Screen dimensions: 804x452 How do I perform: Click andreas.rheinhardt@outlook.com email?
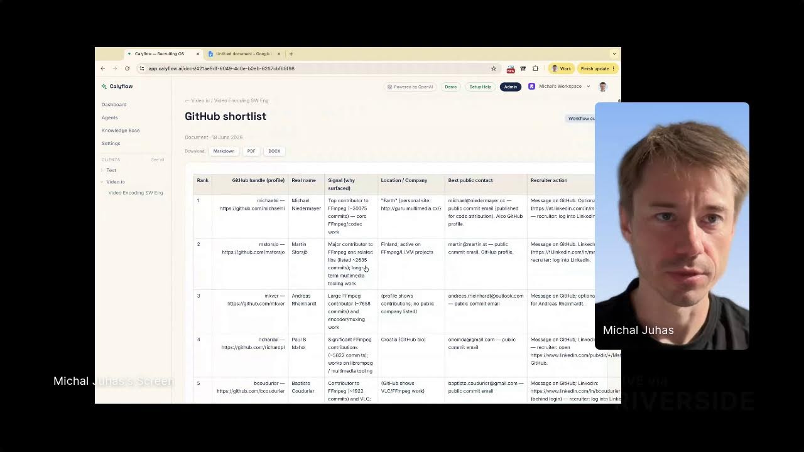tap(486, 296)
